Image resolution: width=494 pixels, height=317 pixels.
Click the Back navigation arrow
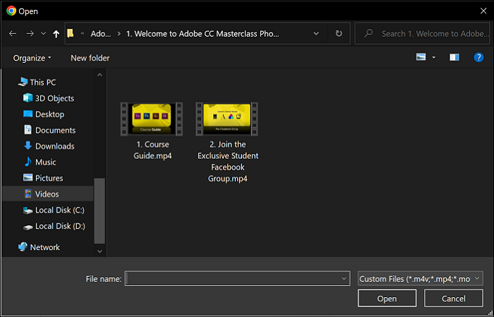point(13,33)
